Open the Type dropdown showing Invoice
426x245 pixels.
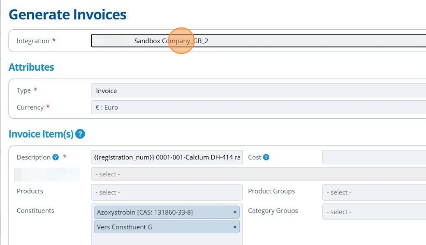pyautogui.click(x=258, y=91)
